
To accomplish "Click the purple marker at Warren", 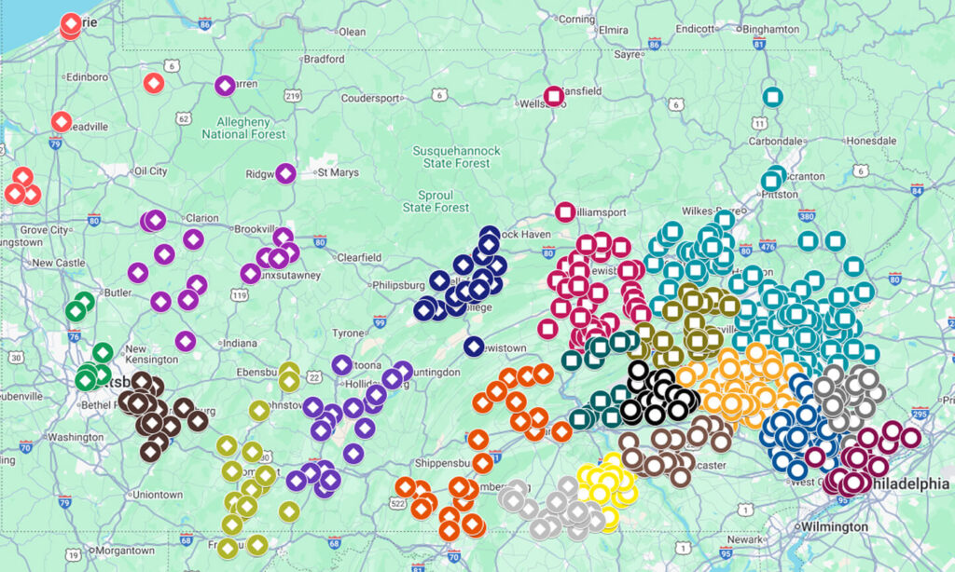I will click(x=224, y=86).
